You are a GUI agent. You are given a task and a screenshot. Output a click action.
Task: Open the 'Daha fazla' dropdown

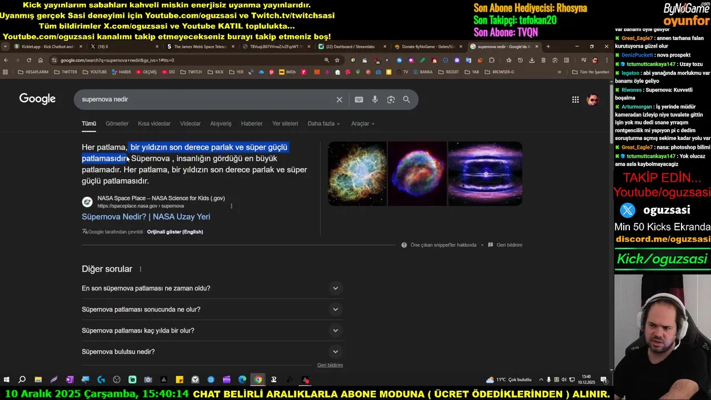click(324, 123)
